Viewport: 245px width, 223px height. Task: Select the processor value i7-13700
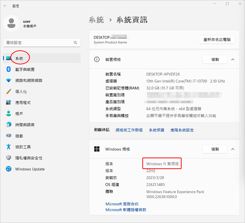coord(186,81)
